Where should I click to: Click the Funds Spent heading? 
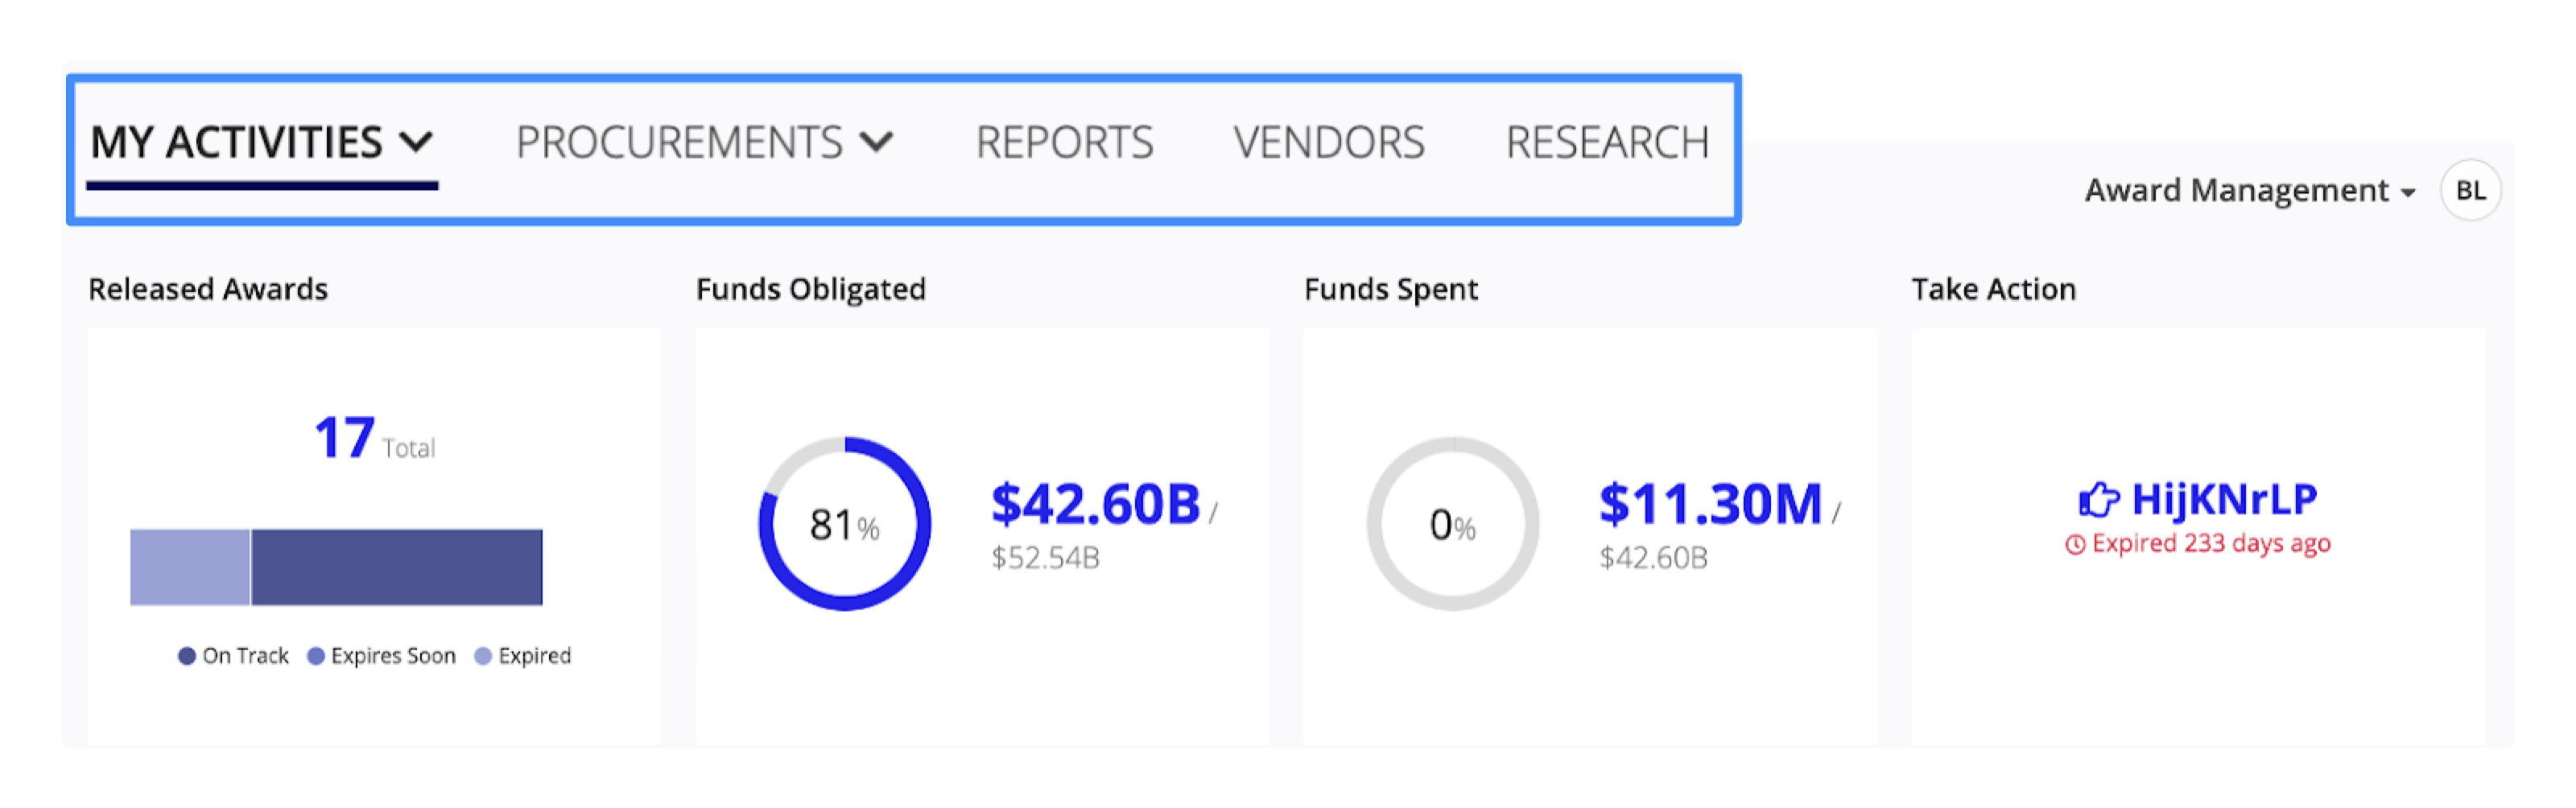point(1391,290)
